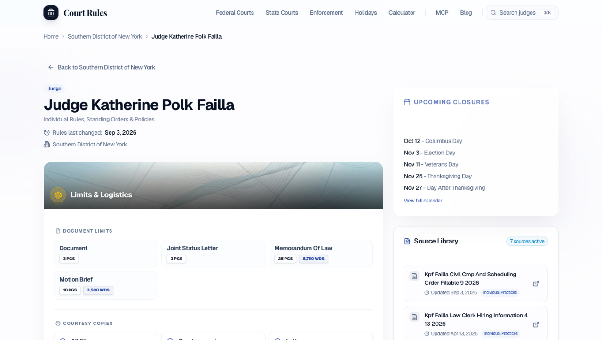Click file icon of Civil Cmp Scheduling Order source
Image resolution: width=602 pixels, height=340 pixels.
(414, 276)
